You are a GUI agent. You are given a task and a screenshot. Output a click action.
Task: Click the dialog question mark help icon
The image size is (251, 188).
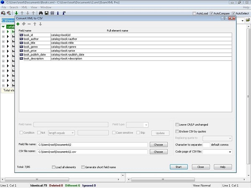tap(224, 18)
